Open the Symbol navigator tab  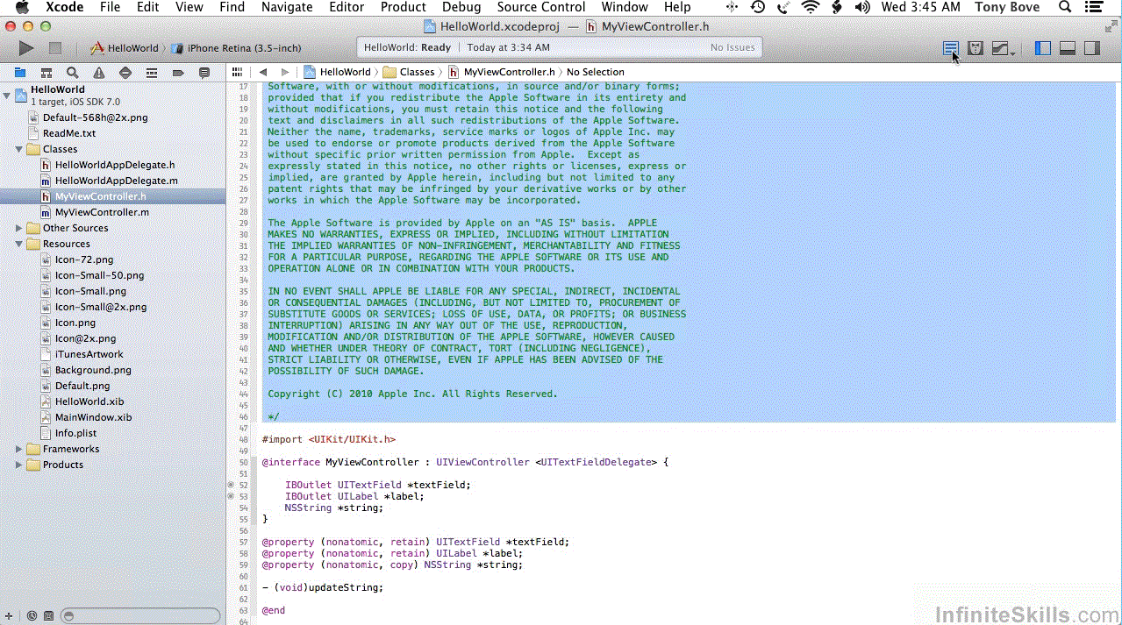point(46,73)
